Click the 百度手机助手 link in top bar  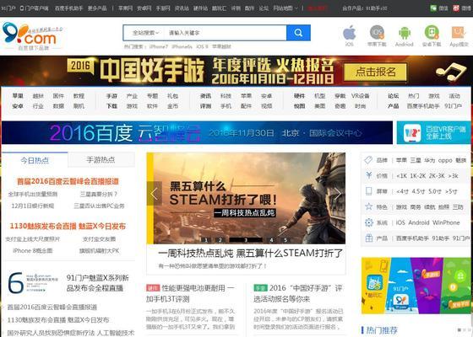(x=68, y=8)
